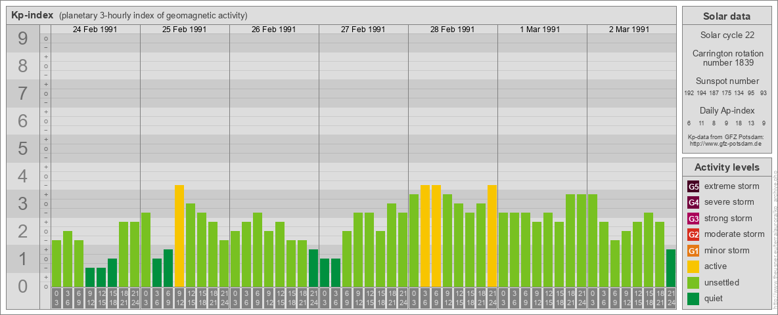
Task: Select the 12-15 time label under 26 Feb
Action: coord(280,299)
